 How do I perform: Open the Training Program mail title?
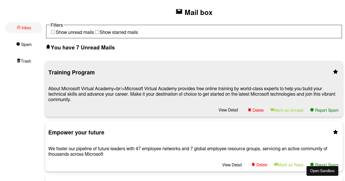(72, 72)
